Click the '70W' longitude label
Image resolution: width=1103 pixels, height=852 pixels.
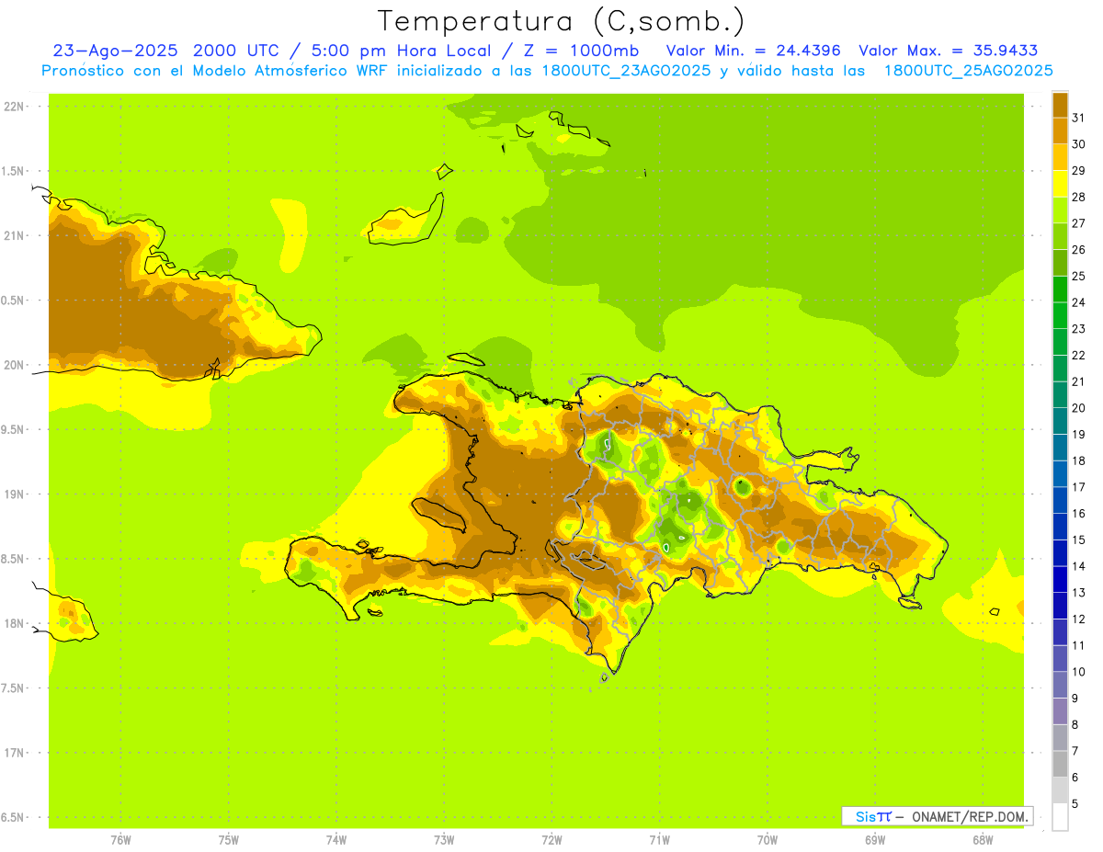point(768,839)
